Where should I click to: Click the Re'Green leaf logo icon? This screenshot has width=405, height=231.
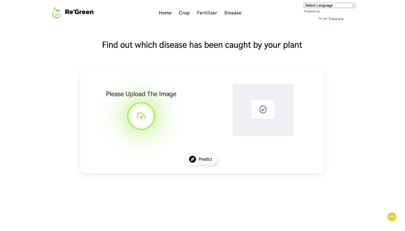click(56, 13)
